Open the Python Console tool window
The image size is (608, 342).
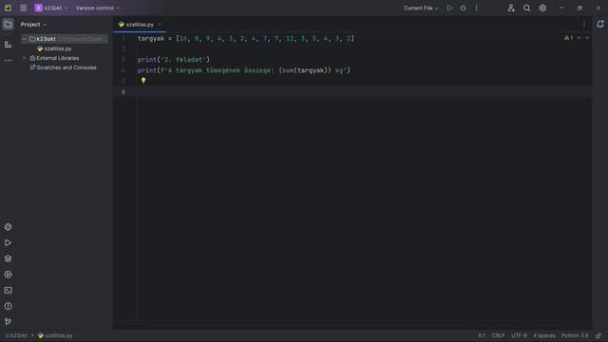[8, 227]
